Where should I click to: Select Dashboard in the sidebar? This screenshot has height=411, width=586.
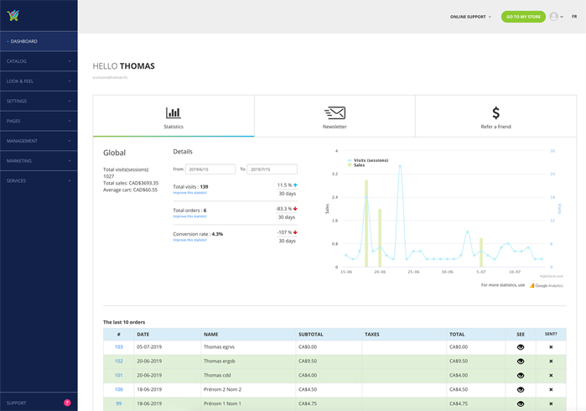39,41
